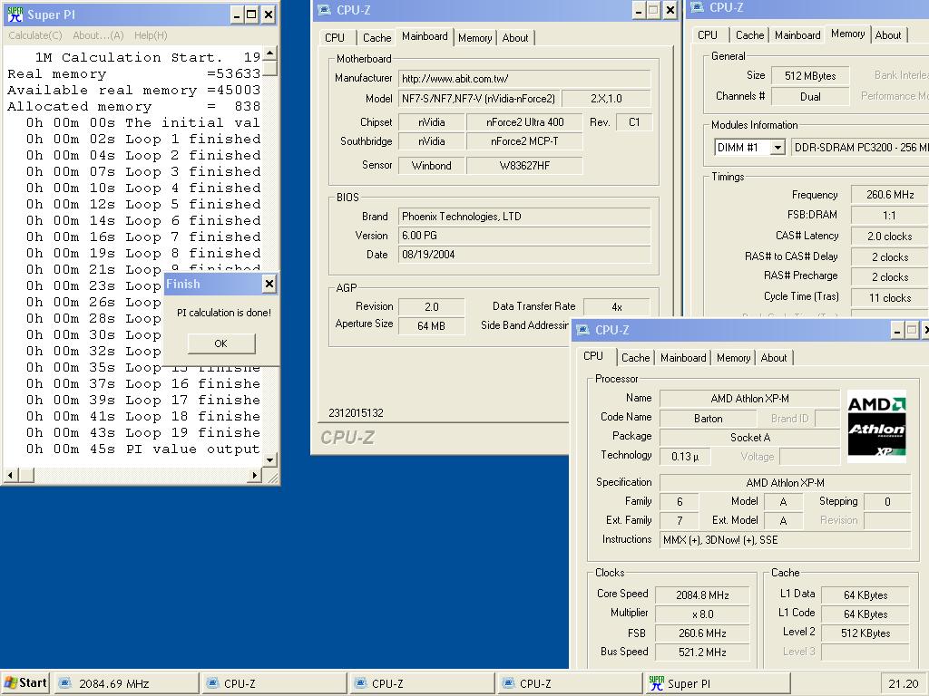Click the Instructions field MMX, 3DNow!, SSE

pos(785,540)
